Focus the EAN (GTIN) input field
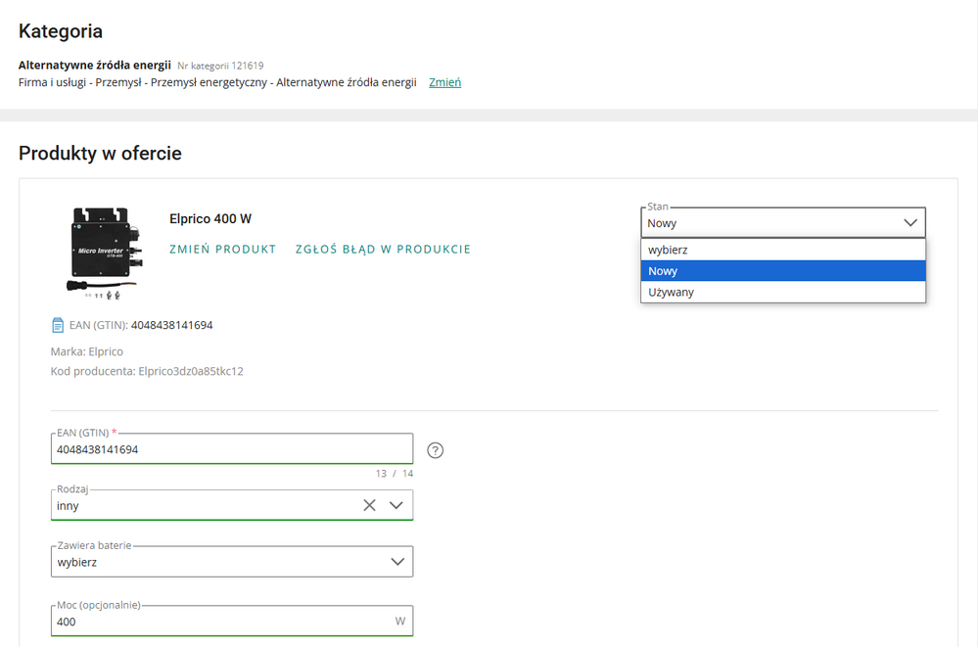This screenshot has width=978, height=647. [x=231, y=449]
